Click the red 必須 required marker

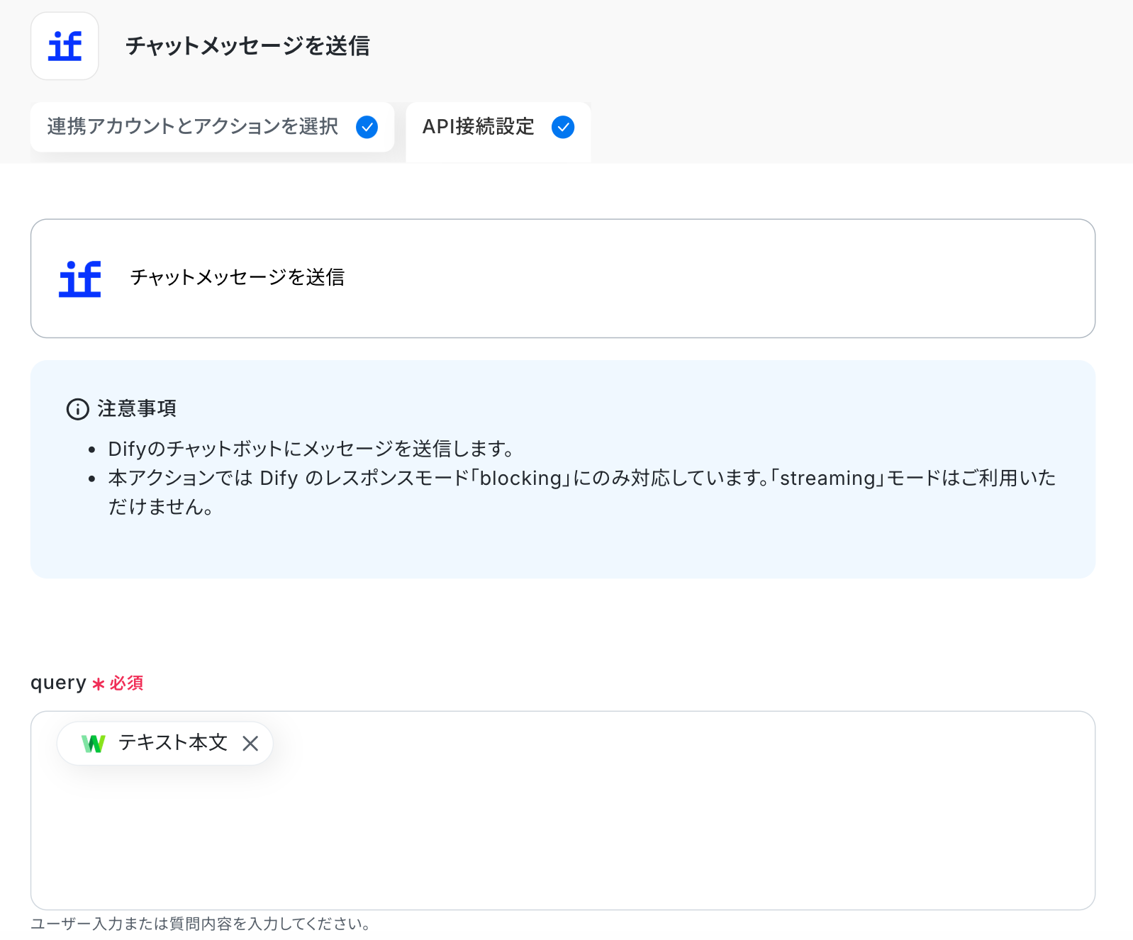coord(127,683)
